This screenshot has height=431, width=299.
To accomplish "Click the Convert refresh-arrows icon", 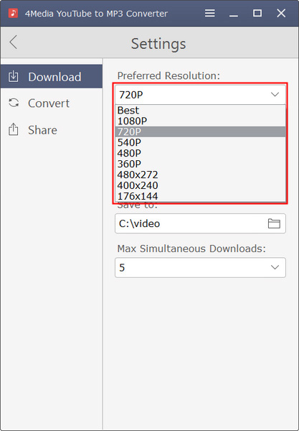I will point(14,103).
